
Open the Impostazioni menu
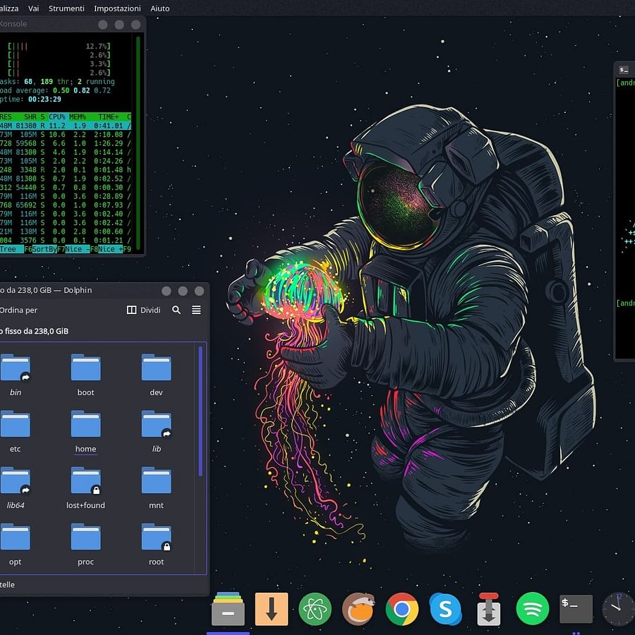click(117, 8)
